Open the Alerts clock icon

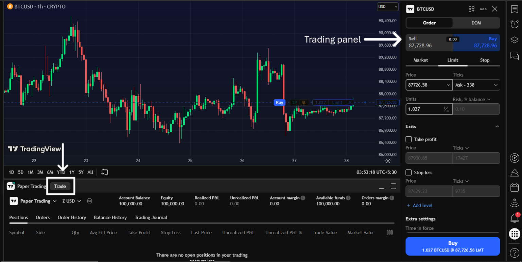pyautogui.click(x=514, y=24)
